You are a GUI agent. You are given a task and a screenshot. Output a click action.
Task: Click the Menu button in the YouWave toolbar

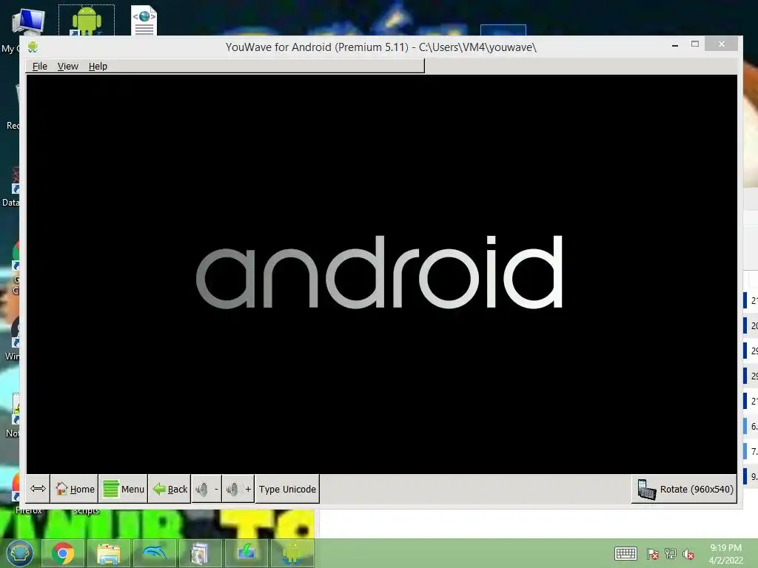(124, 489)
